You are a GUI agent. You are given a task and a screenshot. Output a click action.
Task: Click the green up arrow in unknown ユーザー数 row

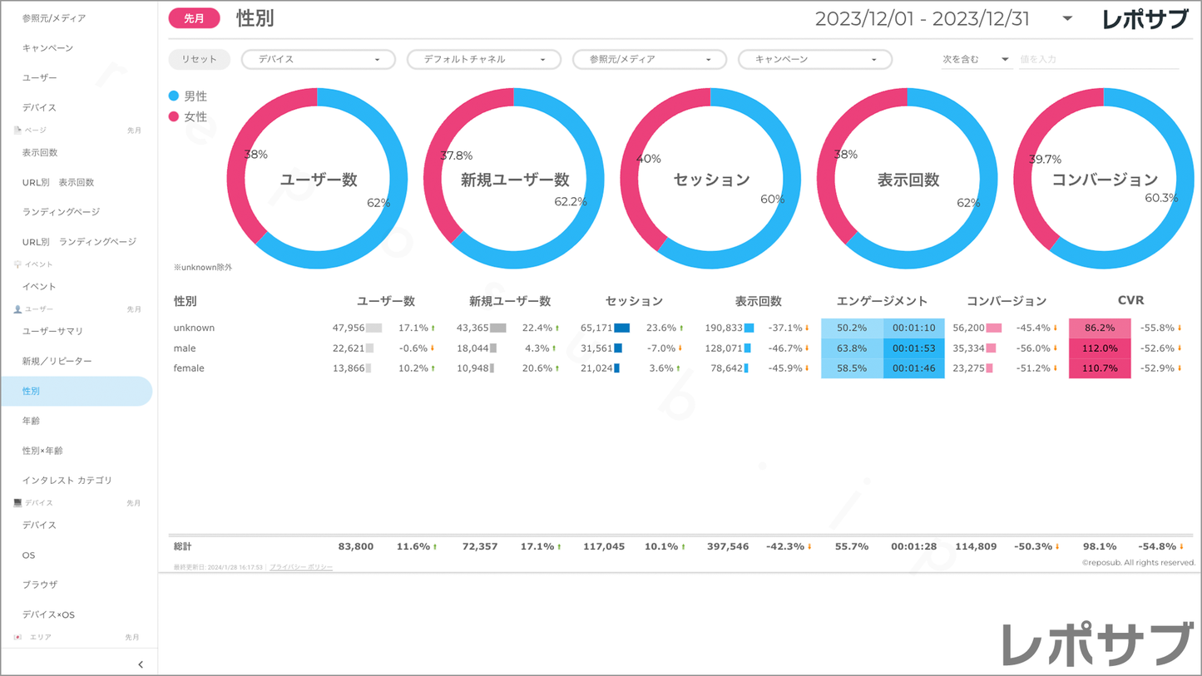point(433,328)
